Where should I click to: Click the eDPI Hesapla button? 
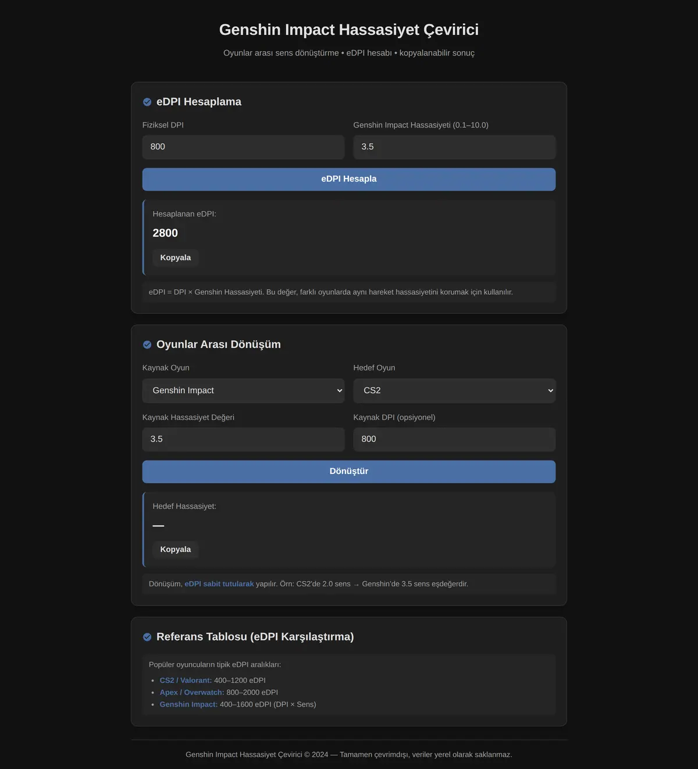[349, 179]
